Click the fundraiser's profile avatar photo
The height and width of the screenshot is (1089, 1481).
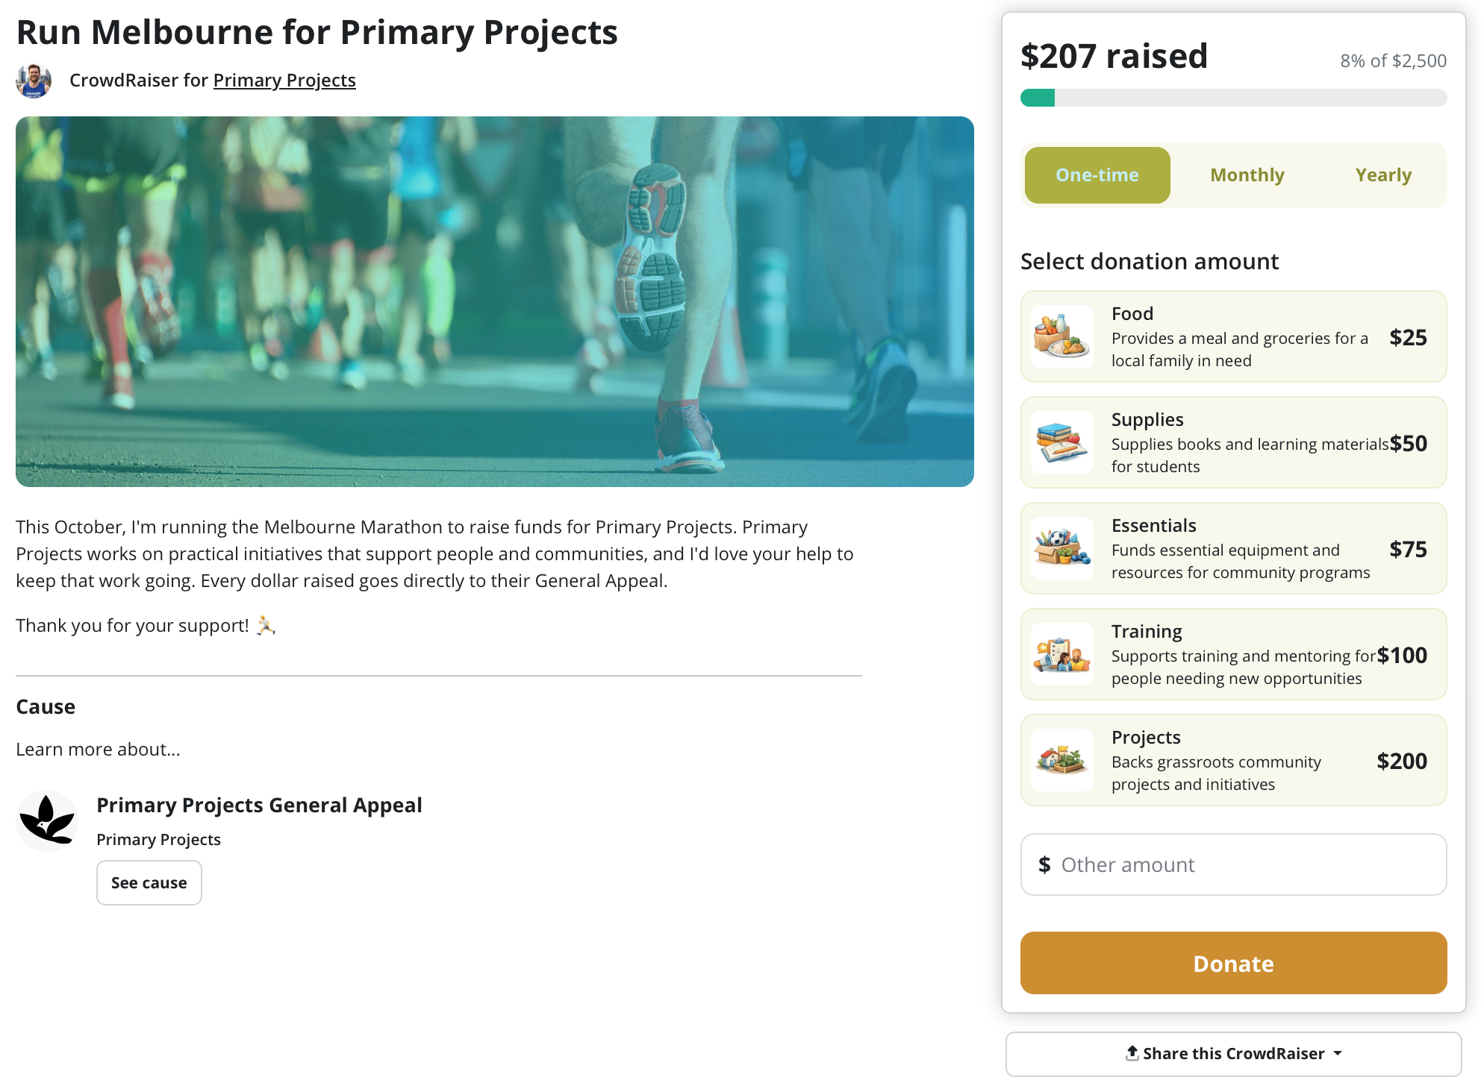pyautogui.click(x=34, y=81)
